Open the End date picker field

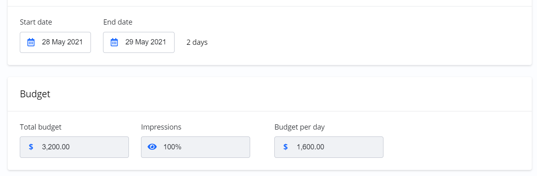pyautogui.click(x=139, y=42)
